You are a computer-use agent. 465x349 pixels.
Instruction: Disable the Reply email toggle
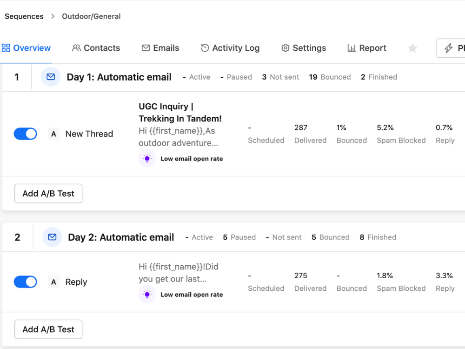26,282
